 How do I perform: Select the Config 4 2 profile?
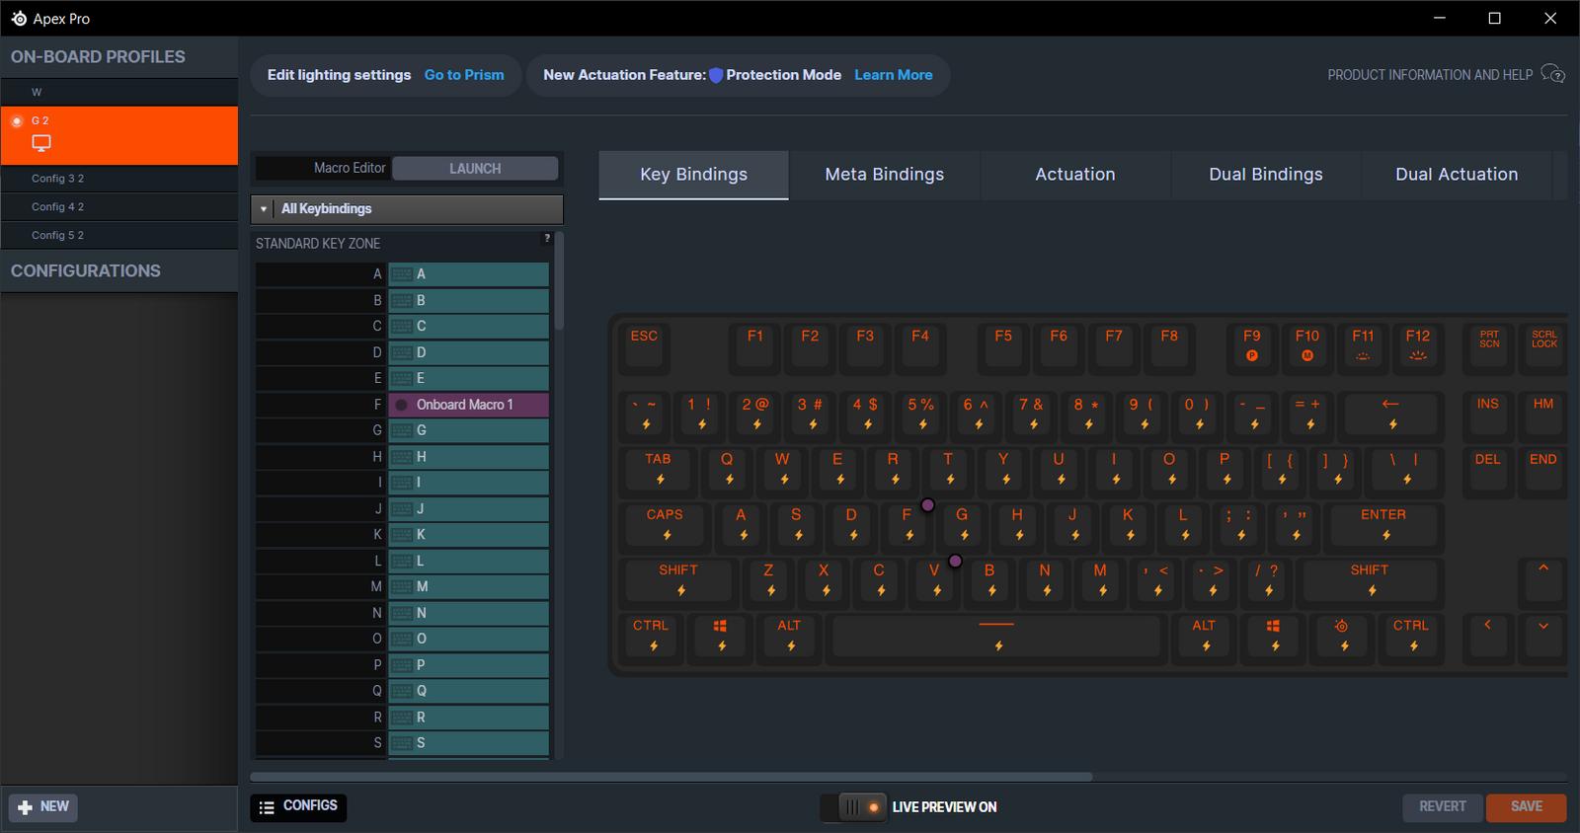tap(118, 207)
